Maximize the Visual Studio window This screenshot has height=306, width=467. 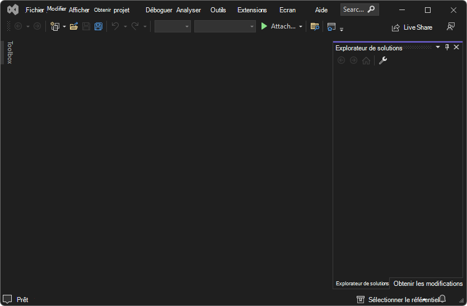point(428,10)
